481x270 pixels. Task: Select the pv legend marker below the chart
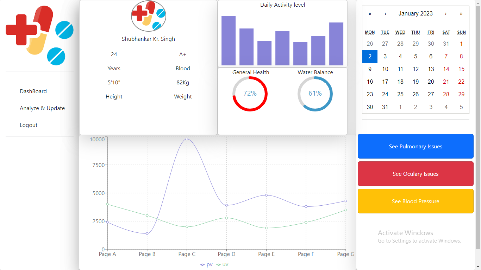pyautogui.click(x=203, y=264)
